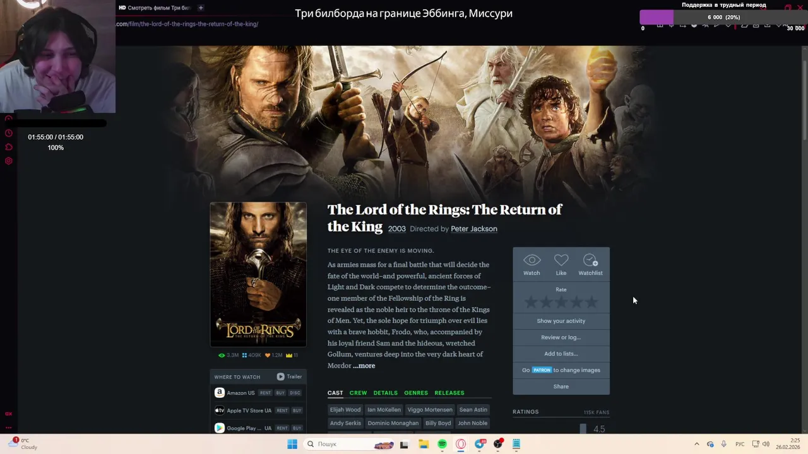This screenshot has height=454, width=808.
Task: Open Add to lists option
Action: (x=561, y=354)
